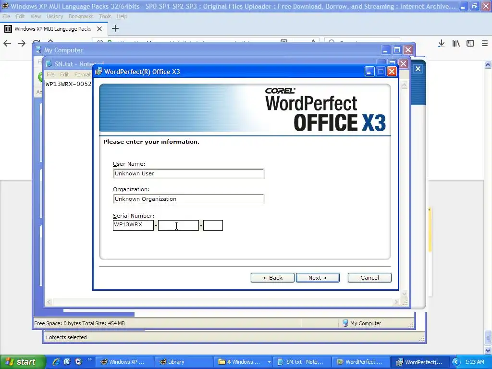Image resolution: width=492 pixels, height=369 pixels.
Task: Click the SN.txt Notepad title bar icon
Action: (49, 64)
